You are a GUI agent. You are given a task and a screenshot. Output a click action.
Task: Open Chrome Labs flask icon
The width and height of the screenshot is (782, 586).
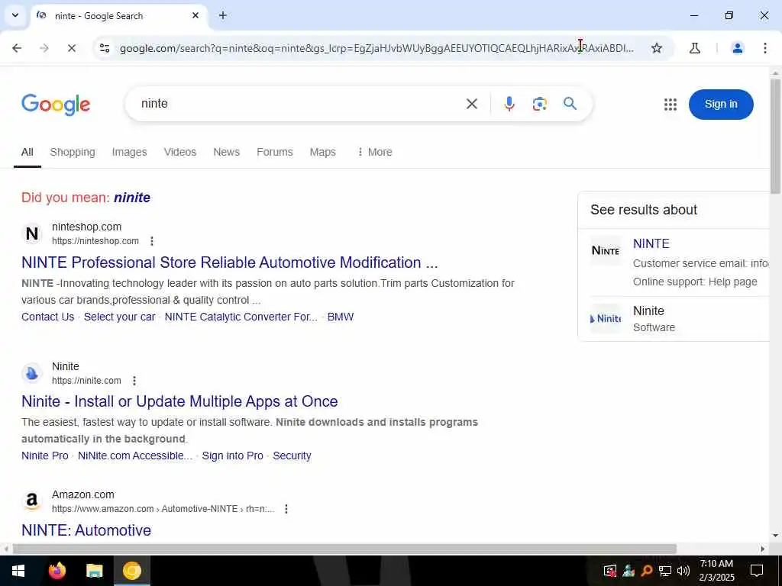pos(695,48)
